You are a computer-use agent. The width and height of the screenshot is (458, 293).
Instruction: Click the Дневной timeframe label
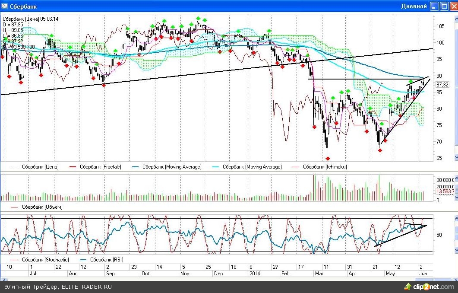point(414,6)
